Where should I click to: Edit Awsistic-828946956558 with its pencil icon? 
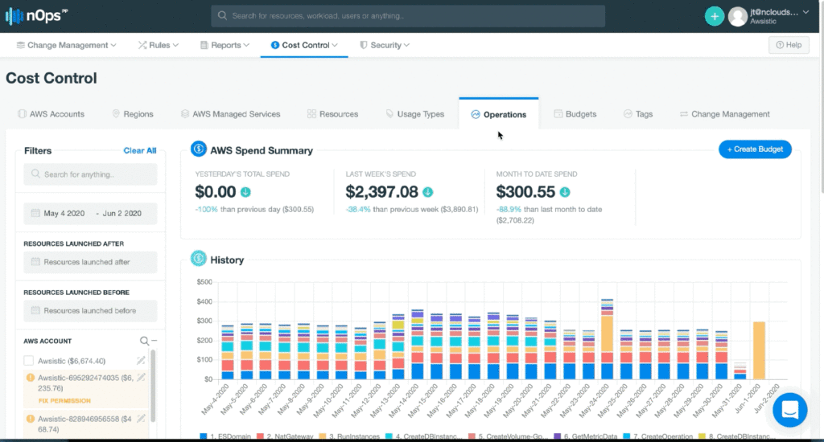(141, 419)
